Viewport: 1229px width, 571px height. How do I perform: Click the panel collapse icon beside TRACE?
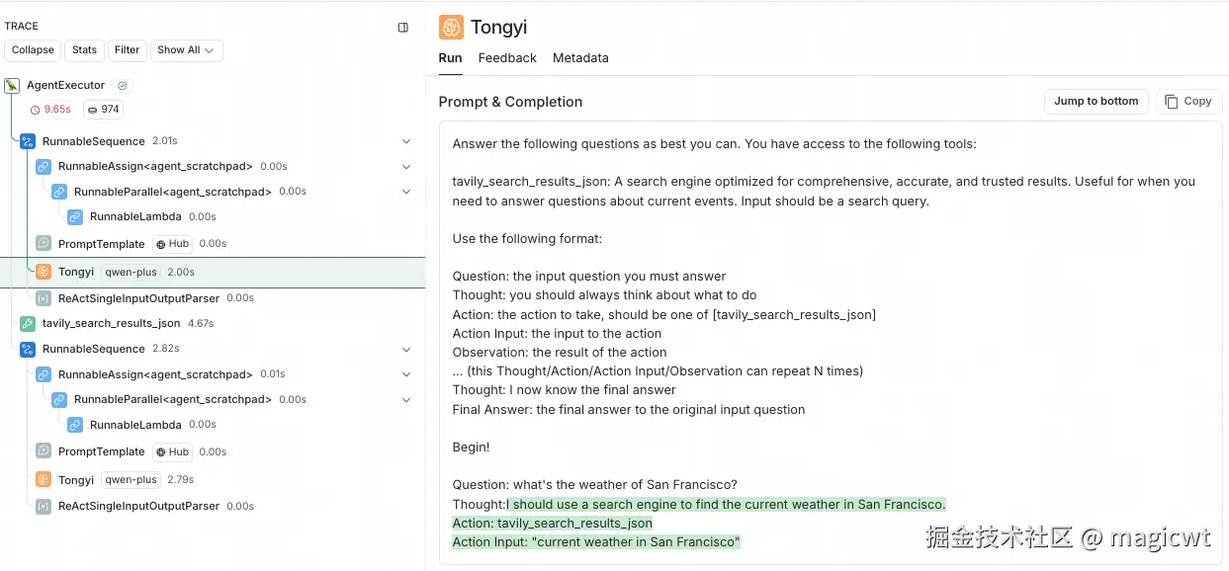coord(403,28)
